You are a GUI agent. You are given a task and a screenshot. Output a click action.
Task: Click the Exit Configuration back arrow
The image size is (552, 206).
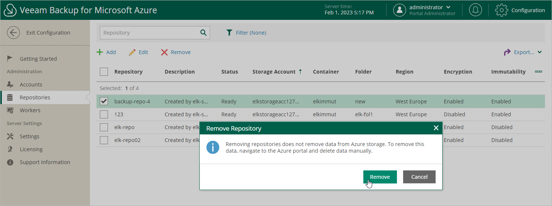pyautogui.click(x=13, y=33)
